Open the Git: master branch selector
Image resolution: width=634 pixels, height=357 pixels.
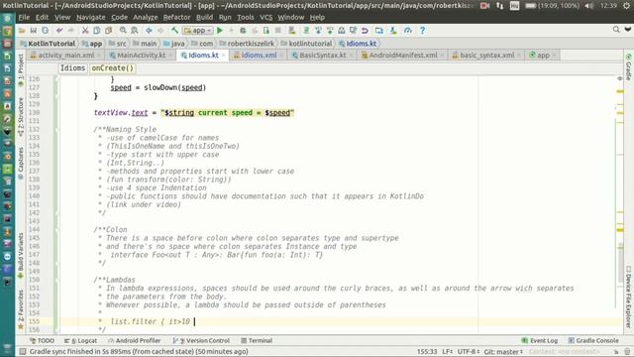[x=503, y=351]
